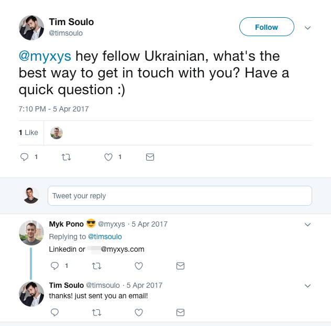Open the liker's avatar thumbnail beside 1 Like
The image size is (331, 326).
point(57,133)
